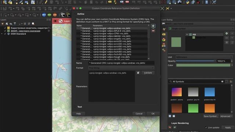Click Manage Map Themes eye icon in Layers
The width and height of the screenshot is (235, 132).
(x=11, y=23)
